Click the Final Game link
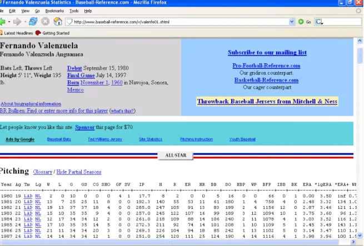 tap(81, 76)
